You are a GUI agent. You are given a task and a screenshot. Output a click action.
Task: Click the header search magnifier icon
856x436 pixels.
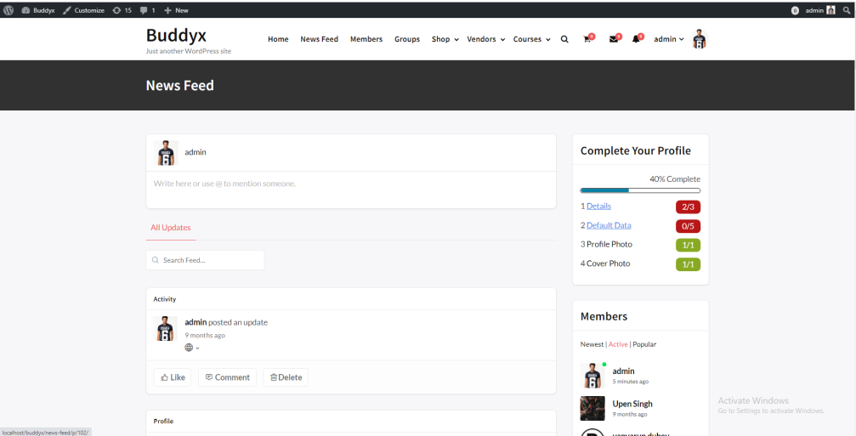(x=564, y=39)
